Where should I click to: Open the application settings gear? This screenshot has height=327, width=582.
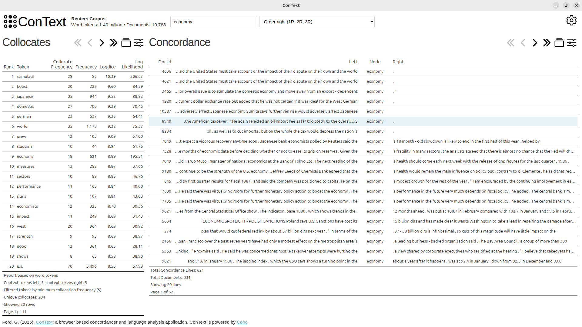click(571, 20)
